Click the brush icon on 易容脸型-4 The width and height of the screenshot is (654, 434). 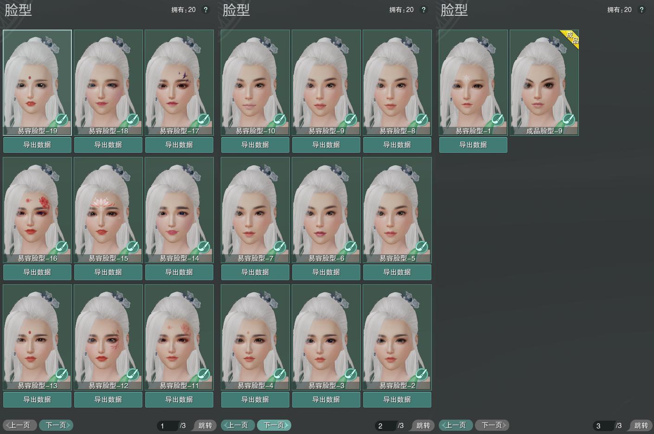(280, 375)
